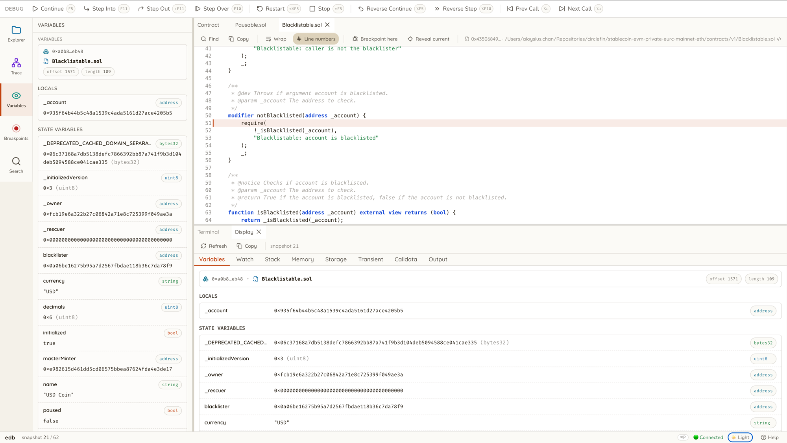Viewport: 787px width, 443px height.
Task: Toggle Wrap in source editor
Action: pyautogui.click(x=276, y=39)
